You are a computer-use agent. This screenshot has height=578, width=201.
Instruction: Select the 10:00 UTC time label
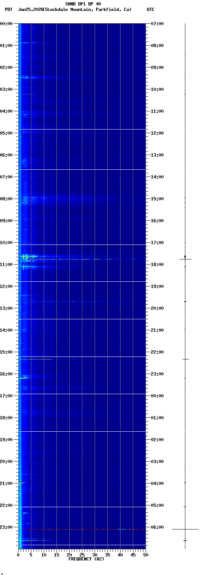point(157,89)
